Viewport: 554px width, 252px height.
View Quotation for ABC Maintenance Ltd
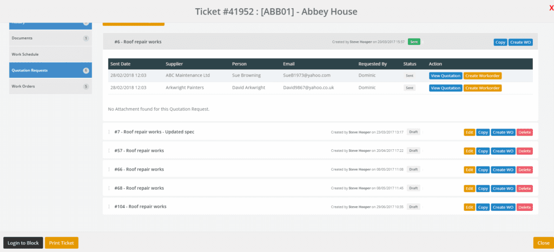click(x=445, y=76)
